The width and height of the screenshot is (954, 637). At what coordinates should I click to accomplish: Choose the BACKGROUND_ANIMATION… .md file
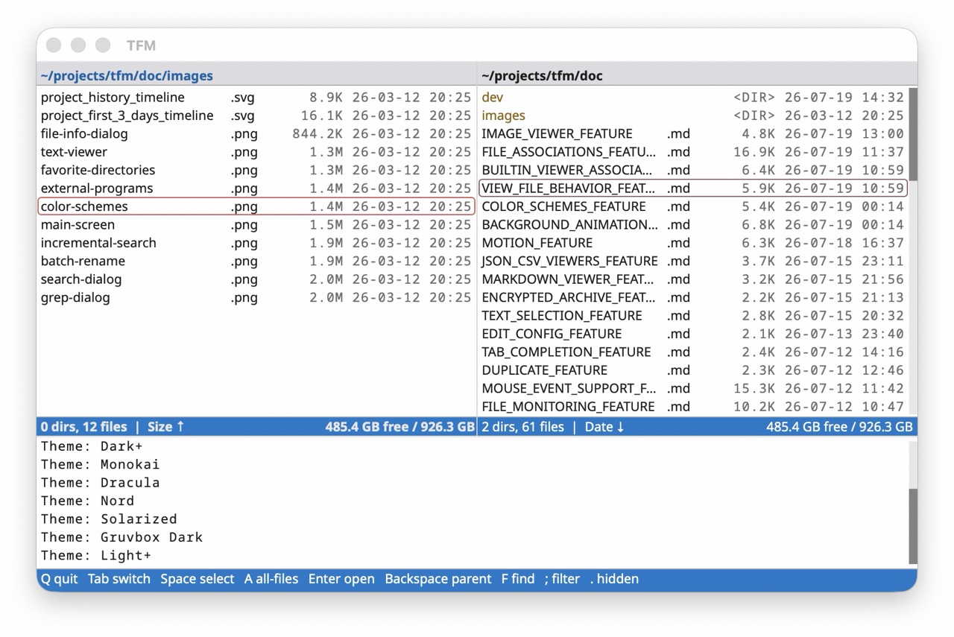(x=693, y=225)
